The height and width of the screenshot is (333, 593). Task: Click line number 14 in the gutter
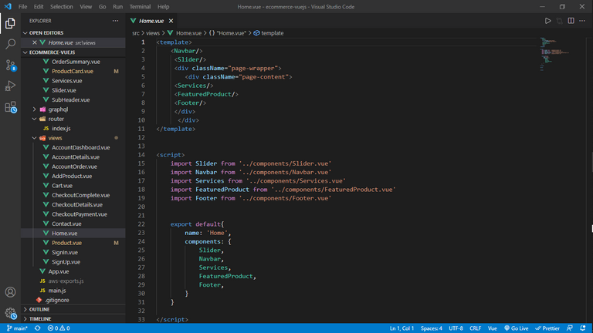pos(141,155)
